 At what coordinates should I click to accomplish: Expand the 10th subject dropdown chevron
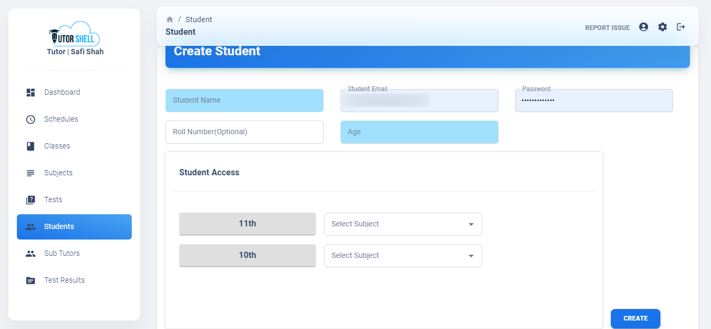tap(470, 256)
